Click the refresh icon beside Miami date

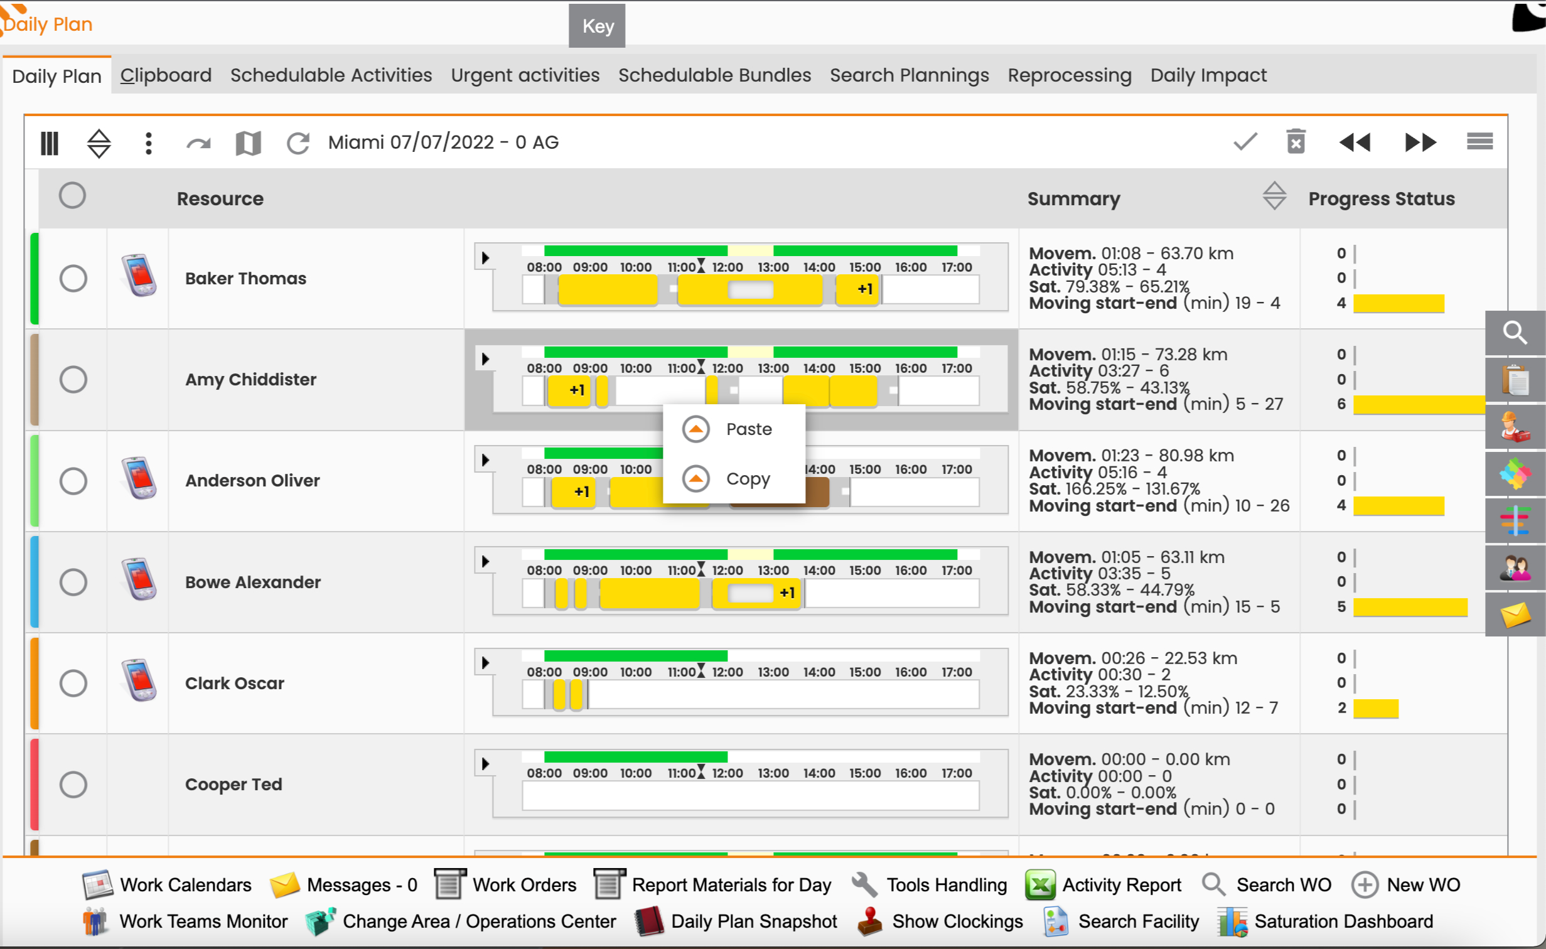click(298, 143)
